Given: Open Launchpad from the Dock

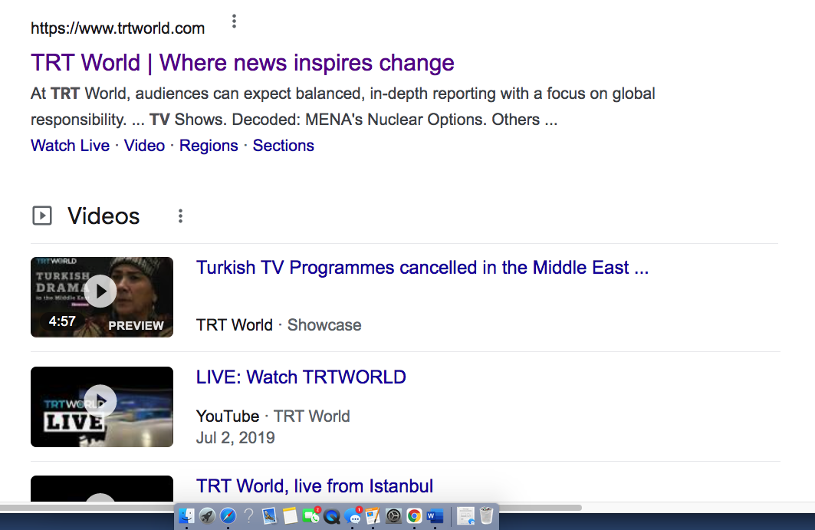Looking at the screenshot, I should pos(207,516).
